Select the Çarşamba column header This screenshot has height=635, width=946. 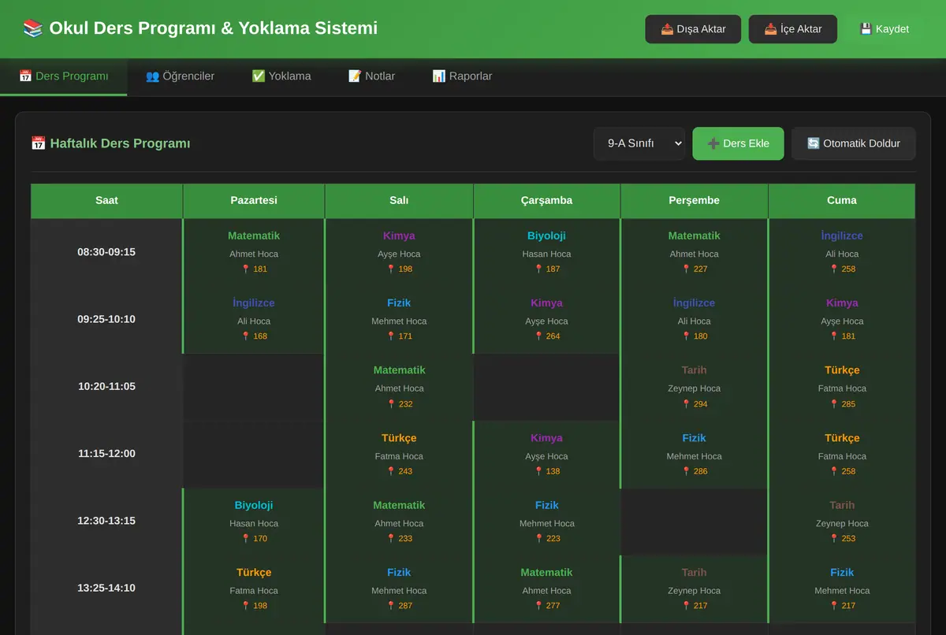(x=546, y=201)
